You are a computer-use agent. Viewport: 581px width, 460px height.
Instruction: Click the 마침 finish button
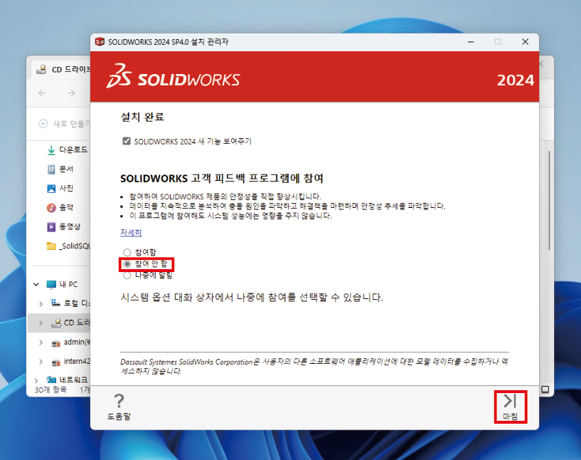click(510, 407)
